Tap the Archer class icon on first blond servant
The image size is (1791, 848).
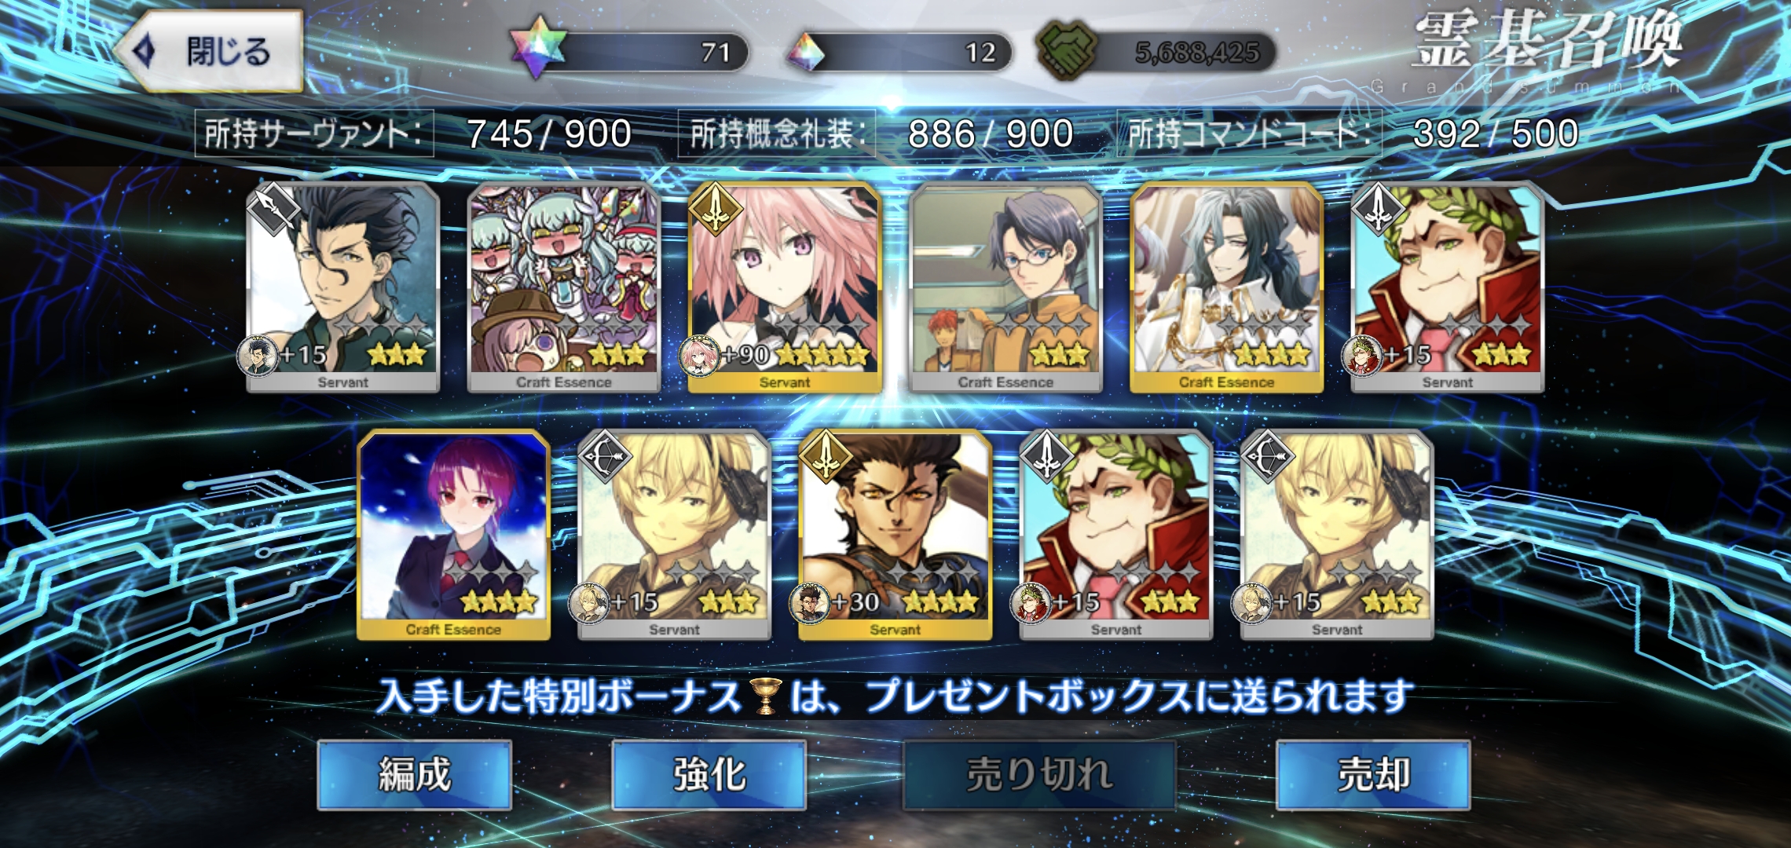[x=605, y=455]
